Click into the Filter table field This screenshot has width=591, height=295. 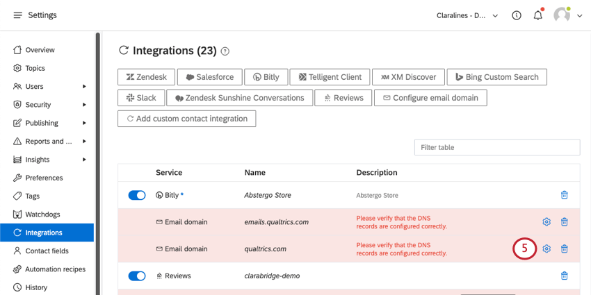click(x=497, y=147)
